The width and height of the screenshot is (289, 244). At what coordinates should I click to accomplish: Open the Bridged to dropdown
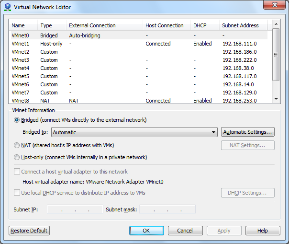click(134, 132)
